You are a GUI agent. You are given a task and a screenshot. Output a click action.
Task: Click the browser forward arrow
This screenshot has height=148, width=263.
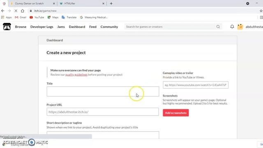(9, 11)
